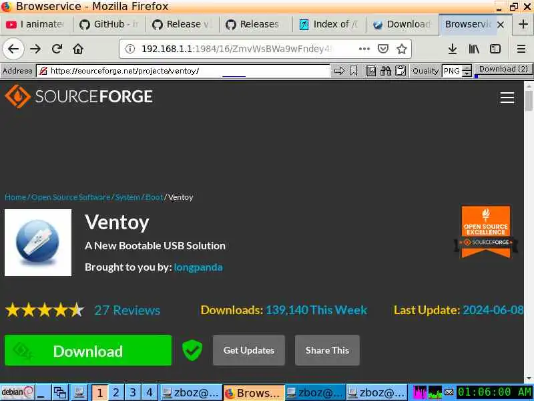Click the Browservice find binoculars icon

[x=386, y=71]
